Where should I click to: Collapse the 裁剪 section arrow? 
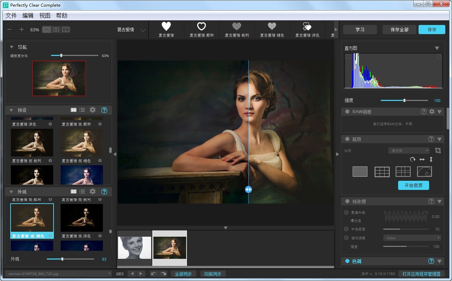click(439, 139)
